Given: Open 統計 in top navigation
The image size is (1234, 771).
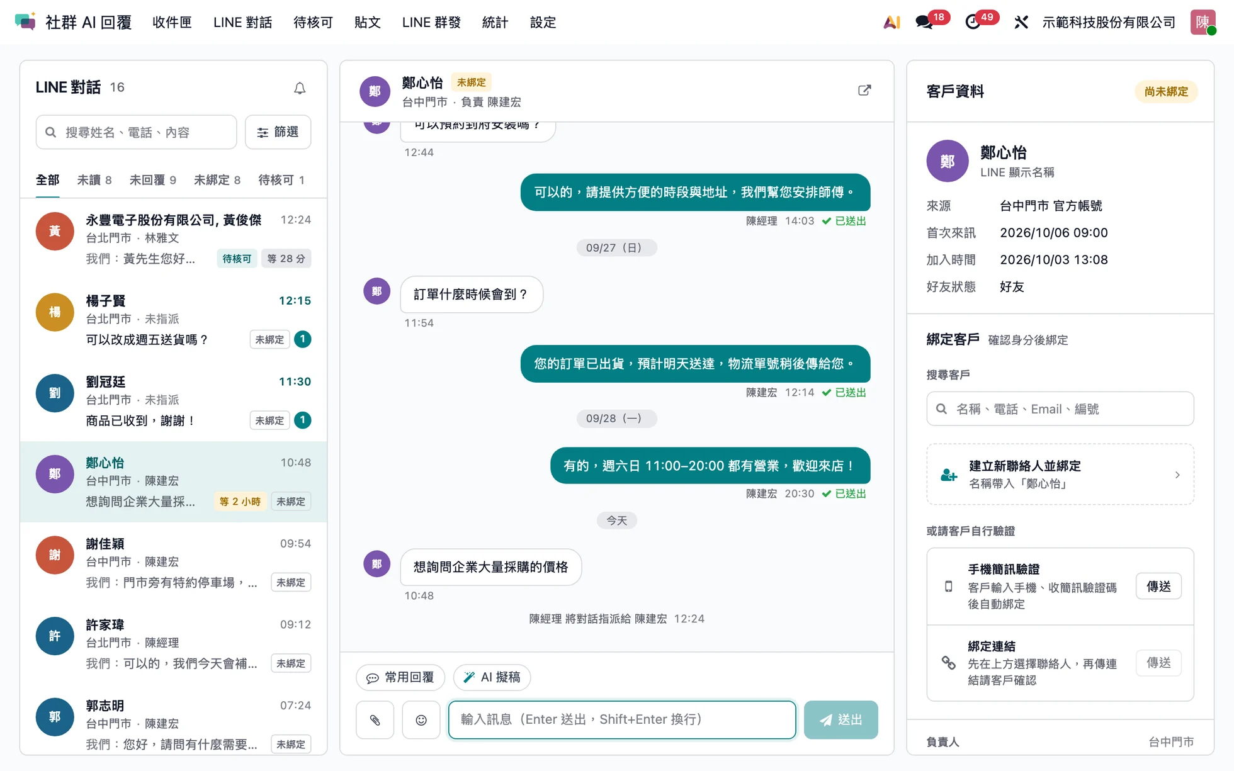Looking at the screenshot, I should coord(495,22).
